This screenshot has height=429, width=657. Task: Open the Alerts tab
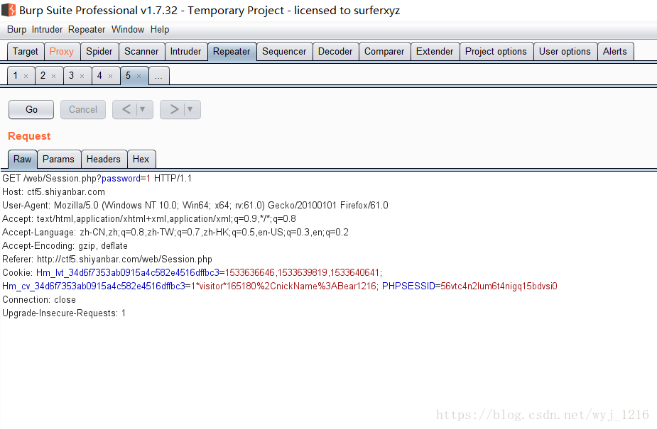(x=615, y=52)
